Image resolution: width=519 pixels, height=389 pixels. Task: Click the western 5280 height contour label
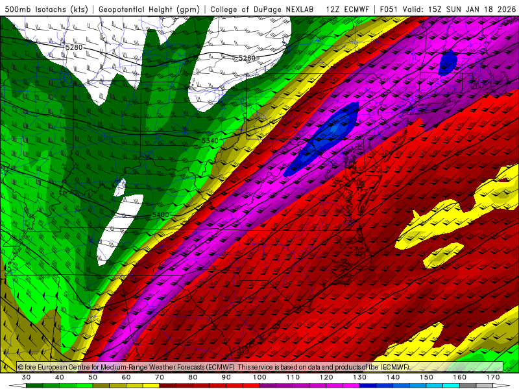pyautogui.click(x=74, y=47)
